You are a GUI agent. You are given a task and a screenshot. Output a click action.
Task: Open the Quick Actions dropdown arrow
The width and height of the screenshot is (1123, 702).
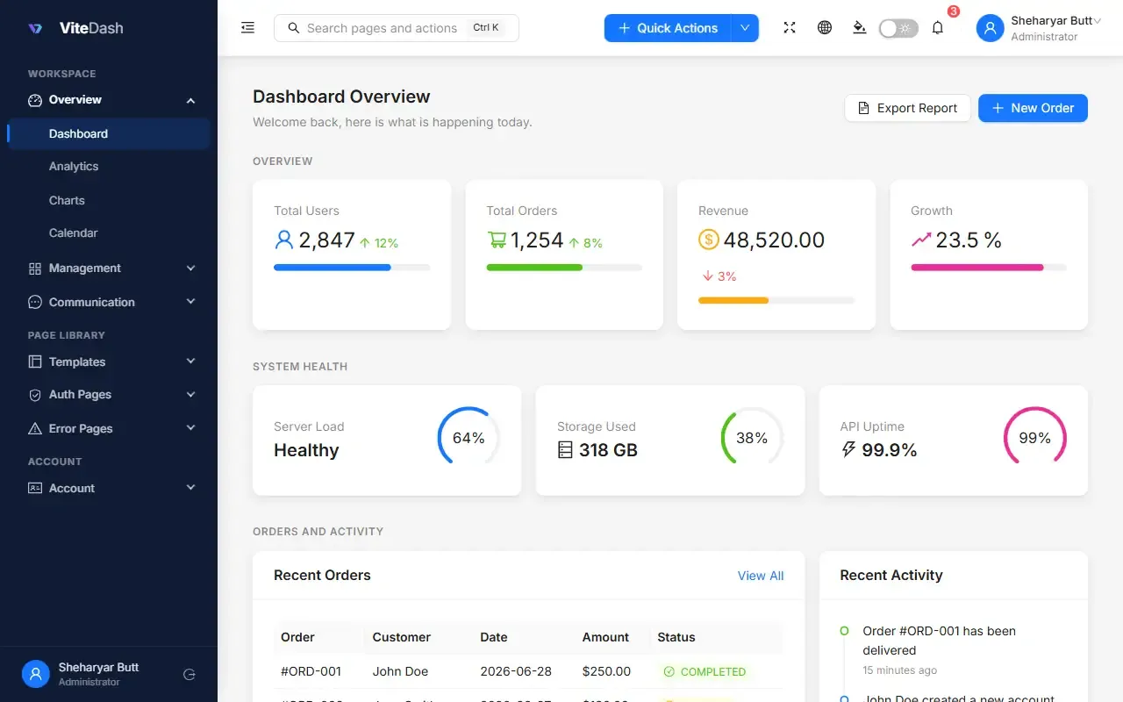click(x=745, y=28)
